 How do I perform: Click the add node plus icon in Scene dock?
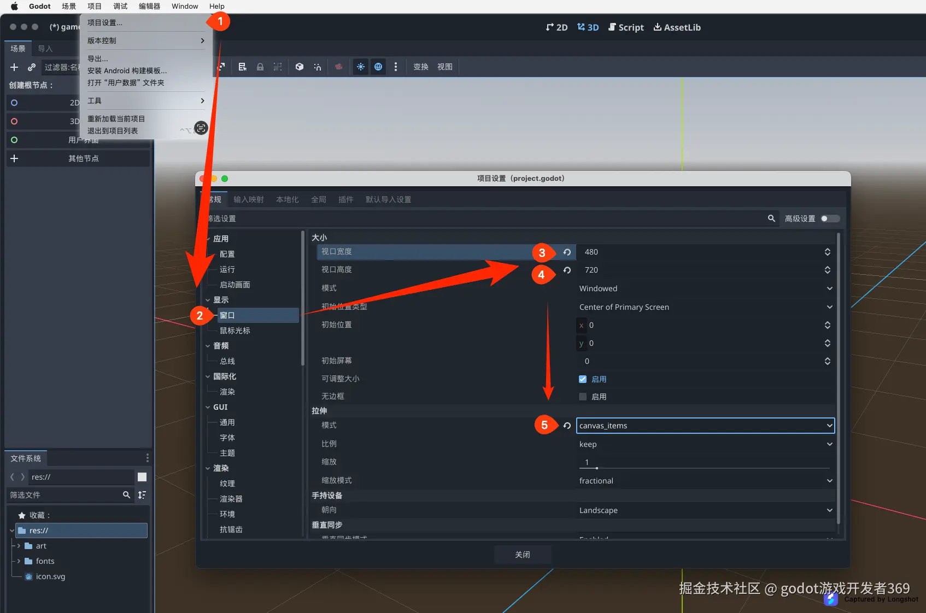point(14,67)
